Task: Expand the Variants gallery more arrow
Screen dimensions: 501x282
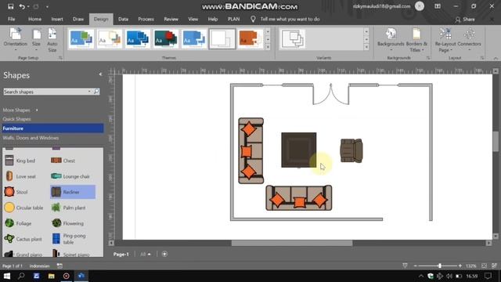Action: (366, 47)
